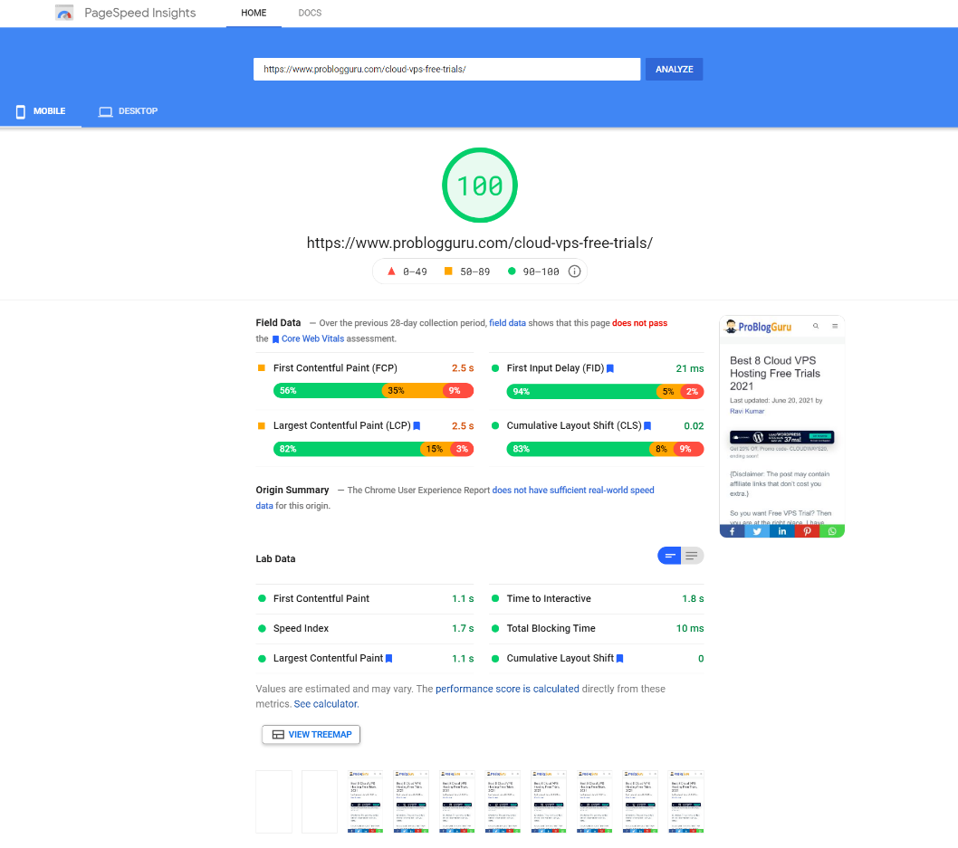Click the hamburger menu icon in the page preview
The height and width of the screenshot is (848, 958).
835,327
